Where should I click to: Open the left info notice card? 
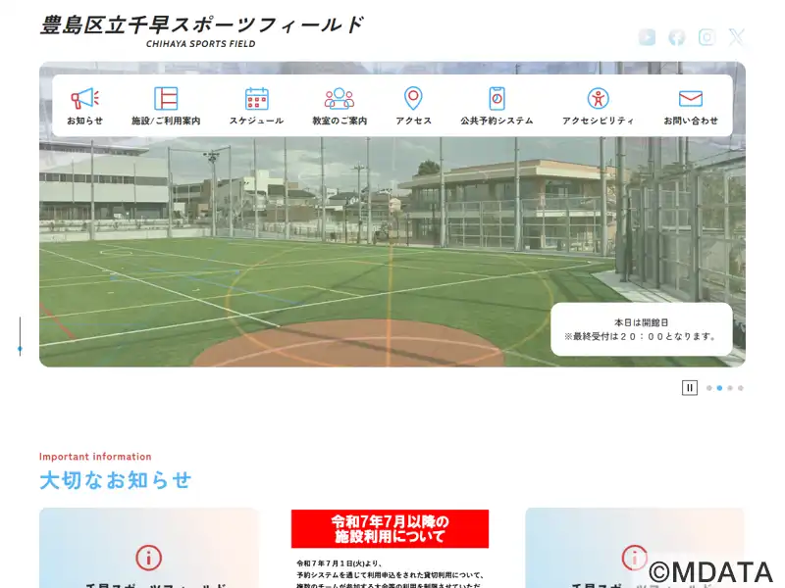point(149,548)
